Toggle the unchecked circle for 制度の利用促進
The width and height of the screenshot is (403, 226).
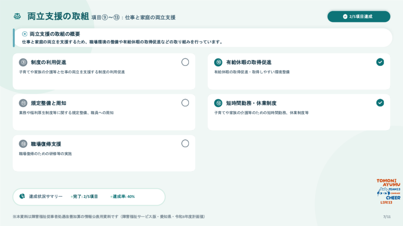click(185, 62)
